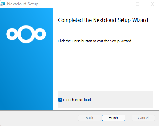Click the blue banner area below the logo
Screen dimensions: 159x126
coord(26,76)
